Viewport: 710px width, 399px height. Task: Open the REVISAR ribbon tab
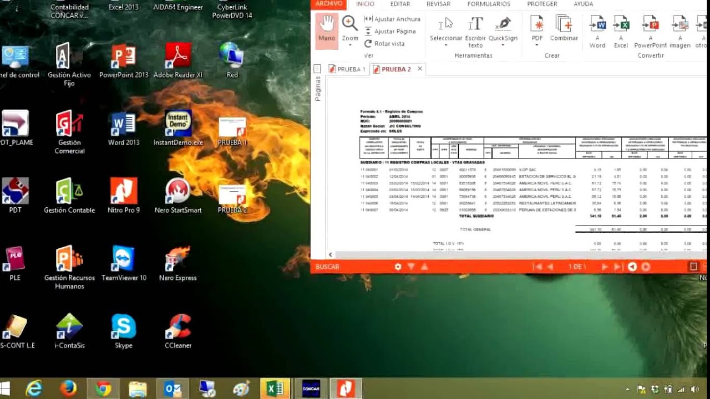coord(438,4)
